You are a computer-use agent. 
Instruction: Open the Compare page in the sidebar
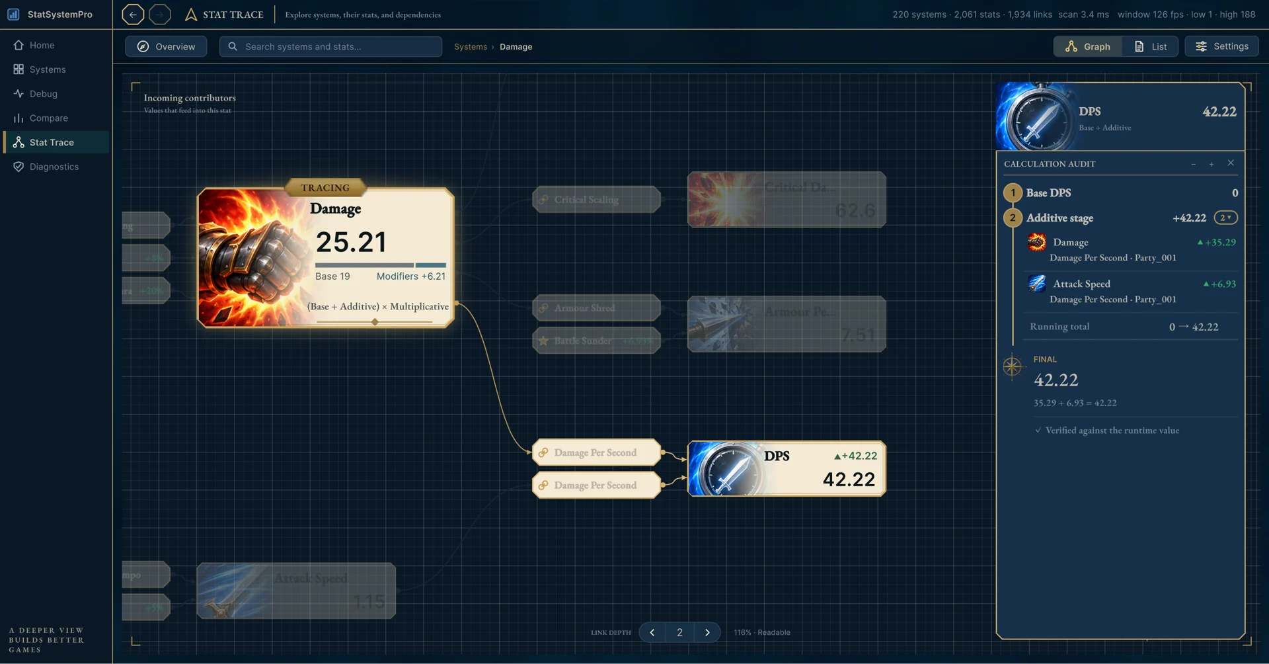56,118
